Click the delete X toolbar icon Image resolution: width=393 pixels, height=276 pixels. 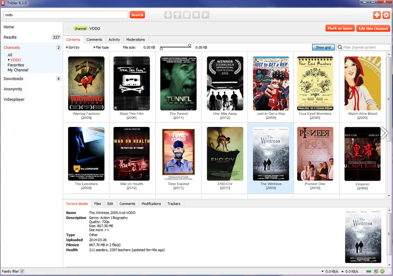[x=196, y=15]
